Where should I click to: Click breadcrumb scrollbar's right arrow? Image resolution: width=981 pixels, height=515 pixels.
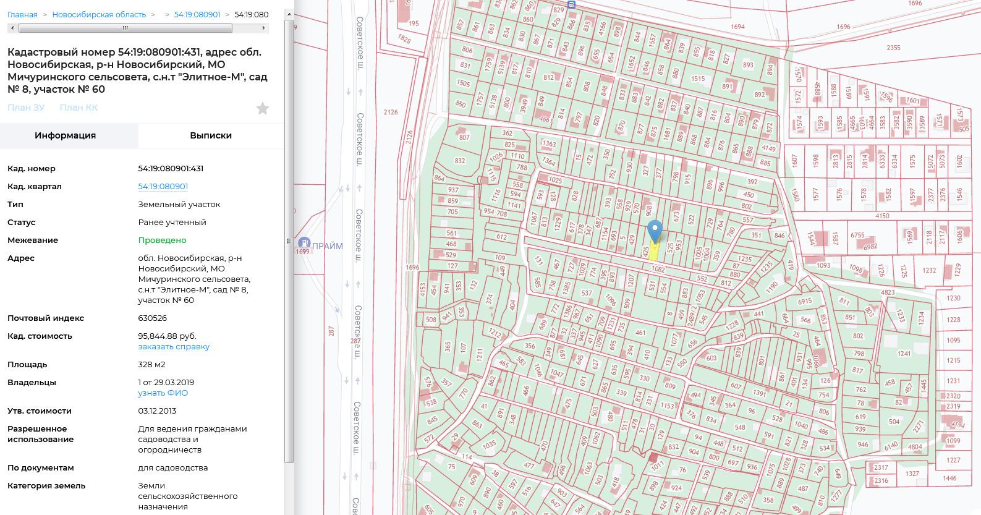pyautogui.click(x=265, y=28)
